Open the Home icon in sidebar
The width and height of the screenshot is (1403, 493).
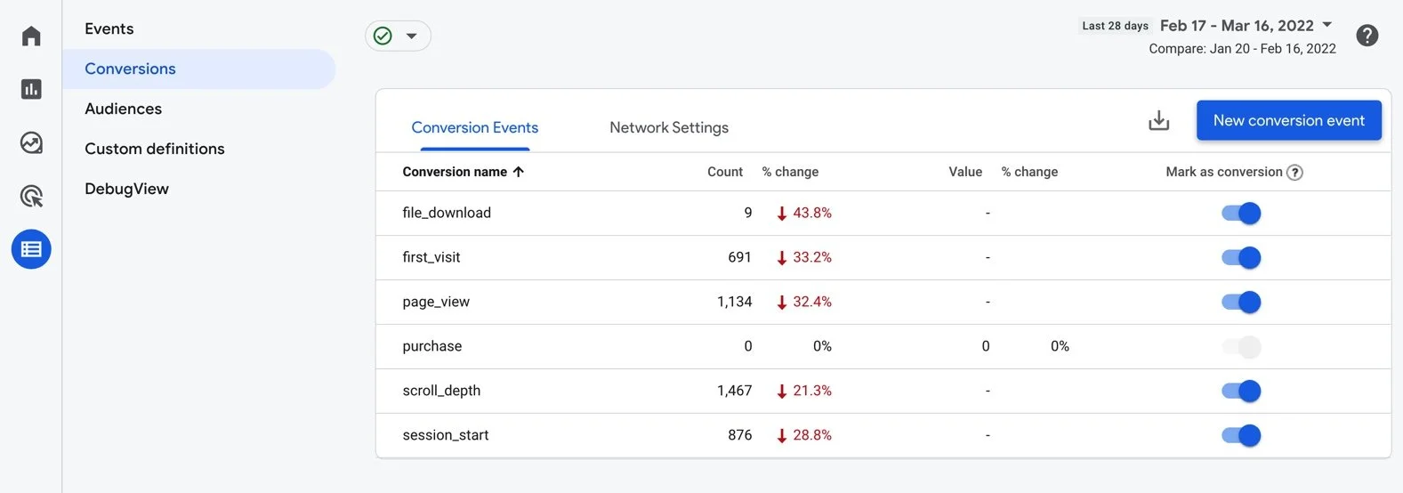(x=31, y=36)
